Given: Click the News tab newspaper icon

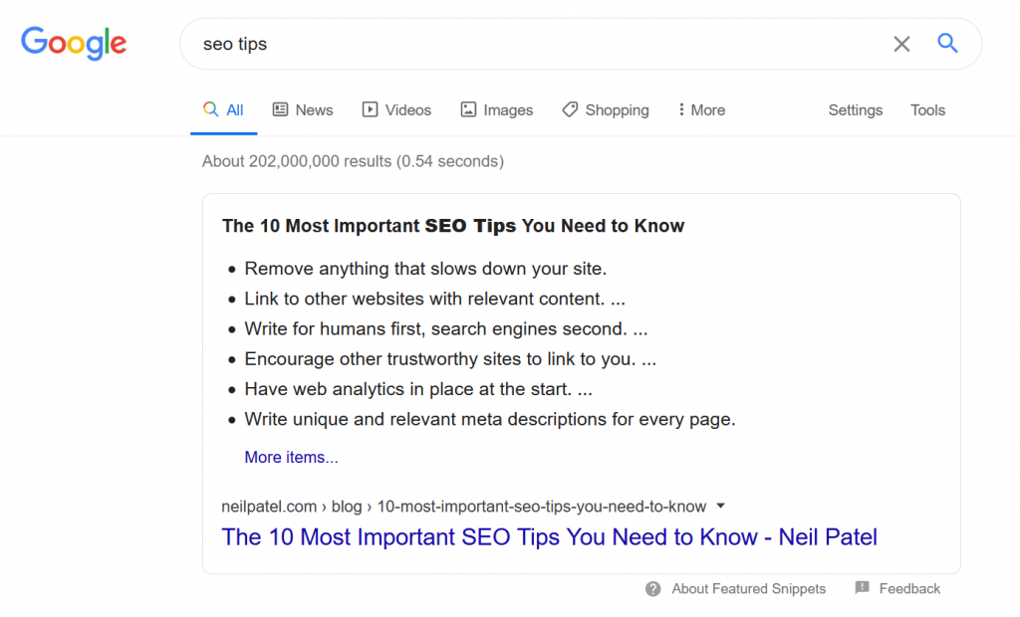Looking at the screenshot, I should point(281,109).
